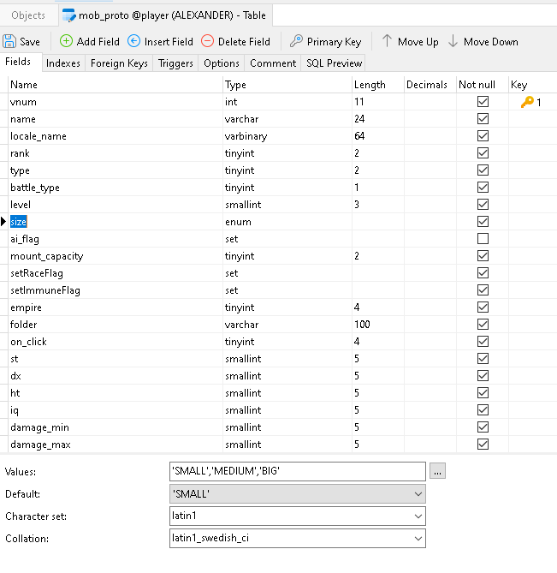Select the highlighted size field name

pos(18,222)
